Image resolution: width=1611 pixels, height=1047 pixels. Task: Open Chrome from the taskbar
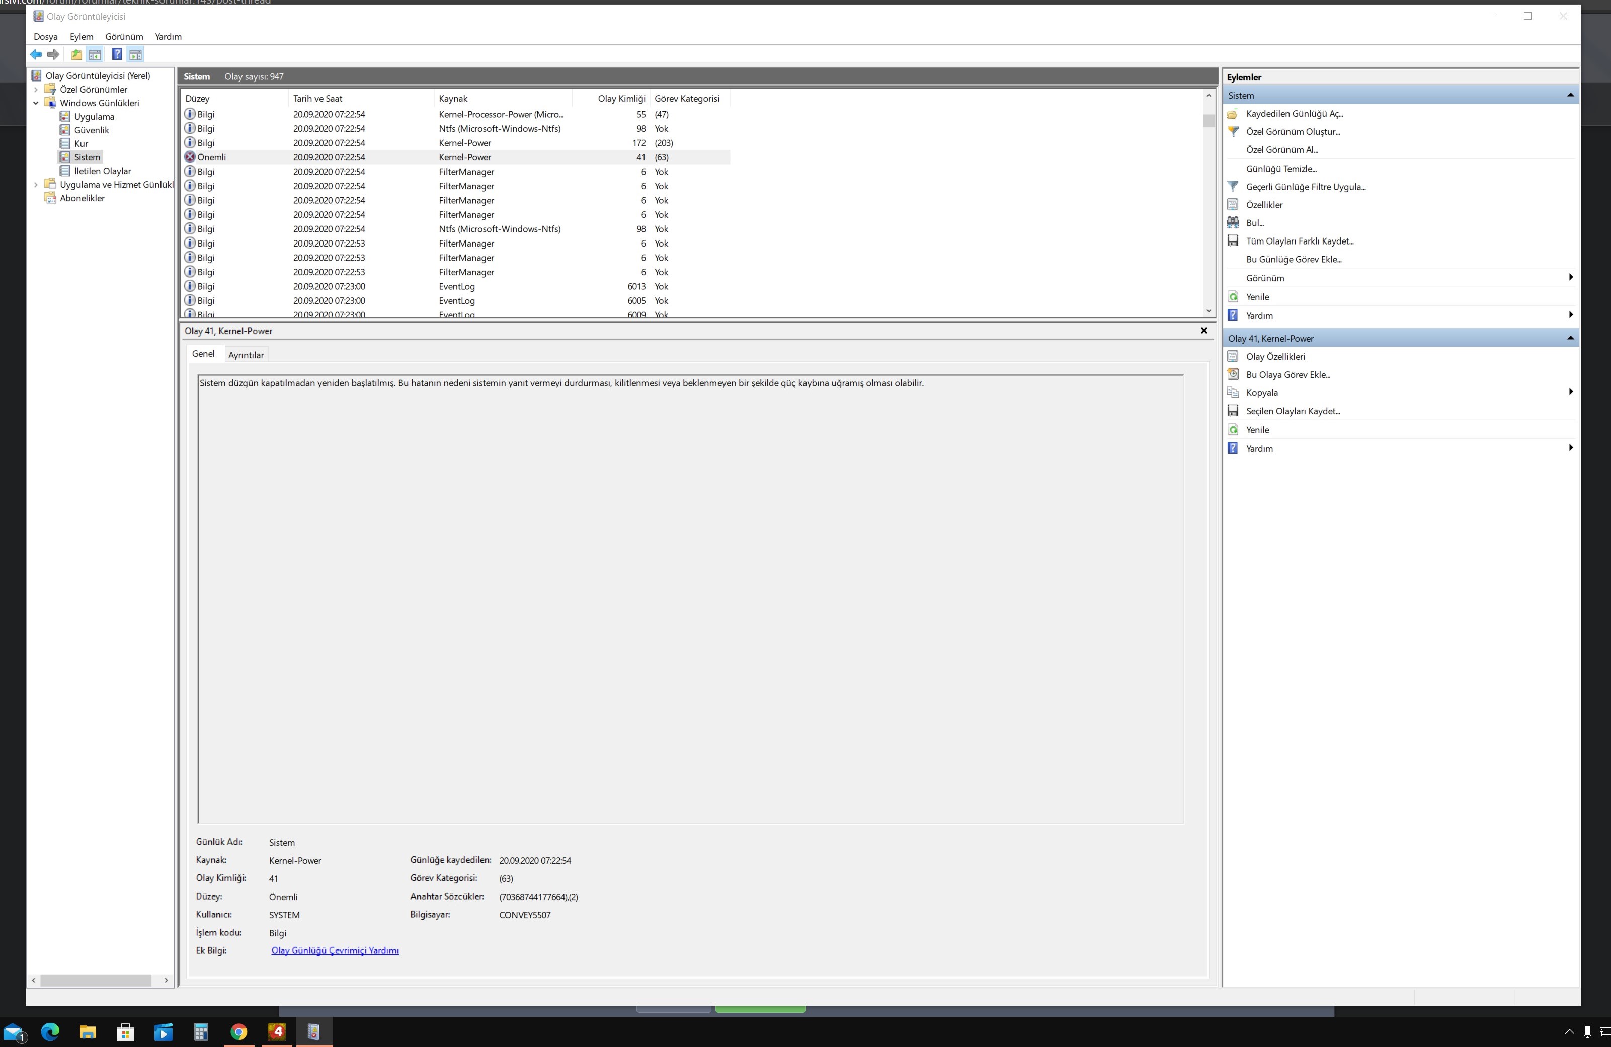tap(239, 1031)
